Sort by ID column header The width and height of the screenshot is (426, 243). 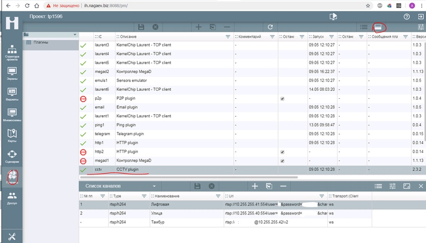(x=100, y=36)
